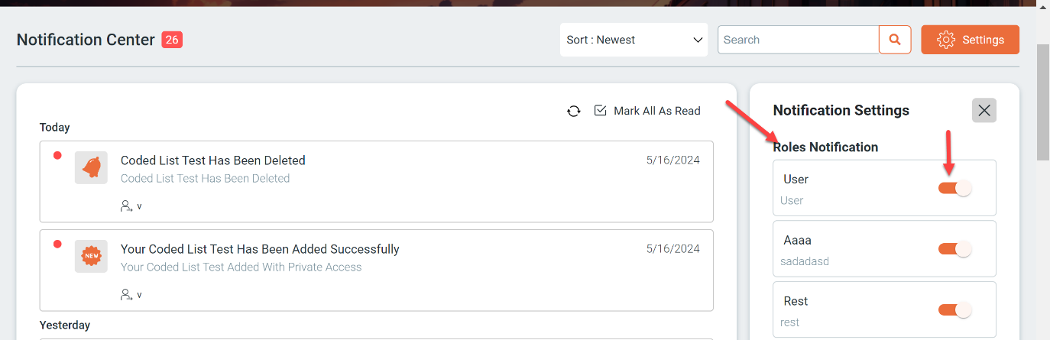Disable the User role notification toggle
Image resolution: width=1050 pixels, height=340 pixels.
point(954,188)
